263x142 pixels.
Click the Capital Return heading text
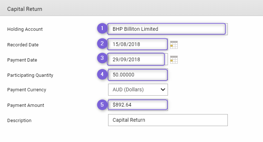click(25, 9)
